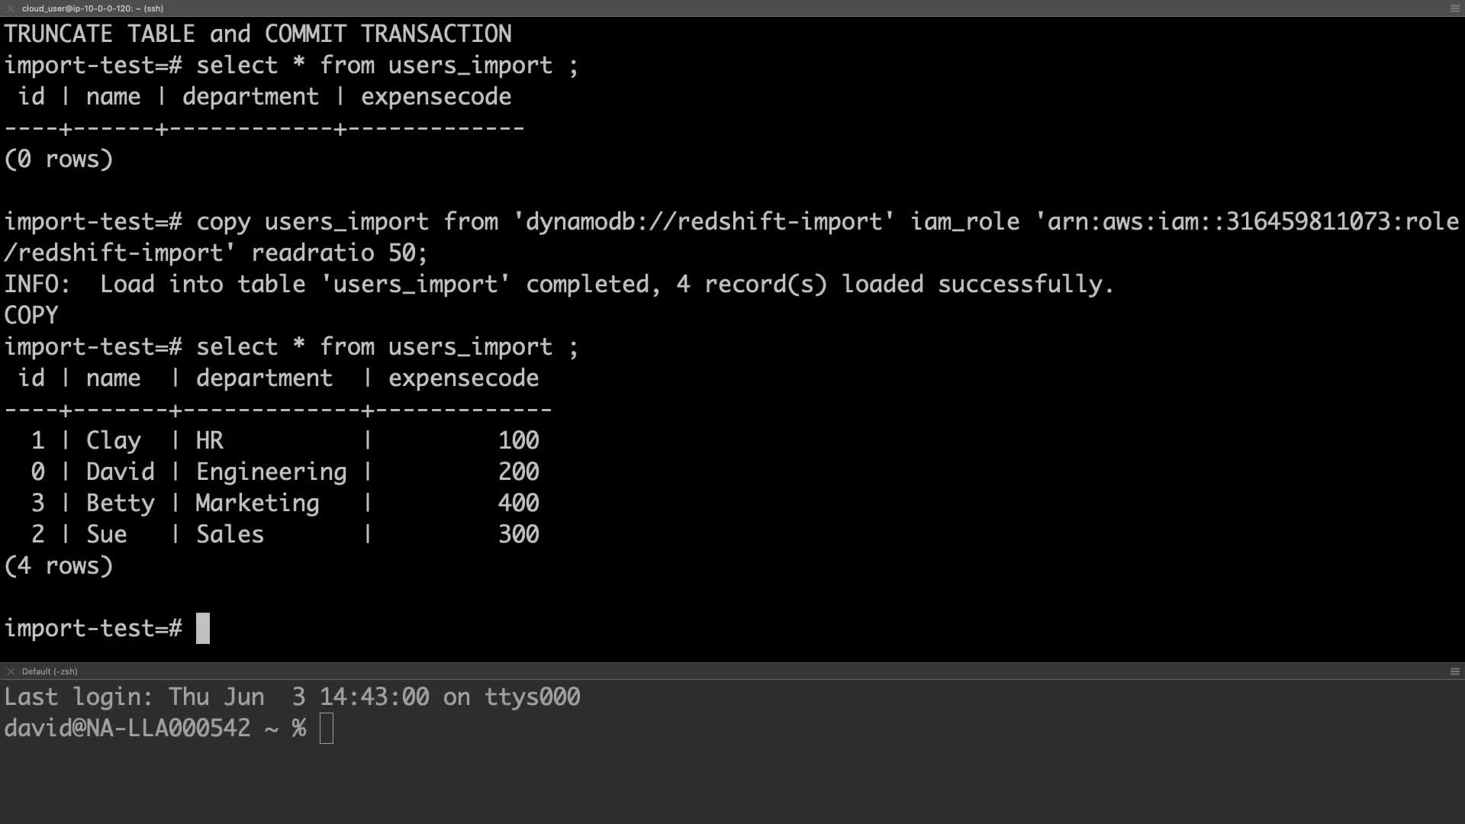Click the cloud_user@ip-10-0-0-120 pane title
Image resolution: width=1465 pixels, height=824 pixels.
coord(92,8)
